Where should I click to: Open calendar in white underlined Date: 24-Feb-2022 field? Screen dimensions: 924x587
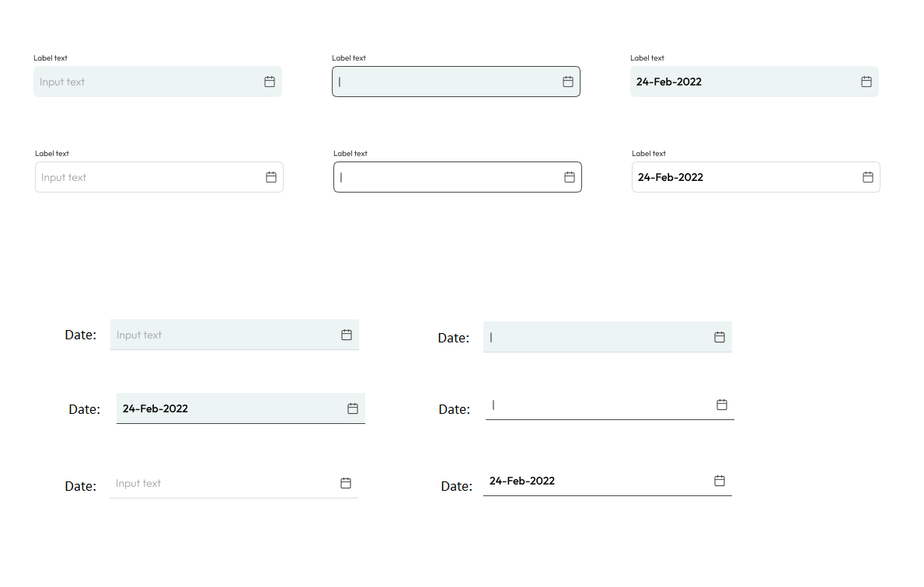coord(720,481)
